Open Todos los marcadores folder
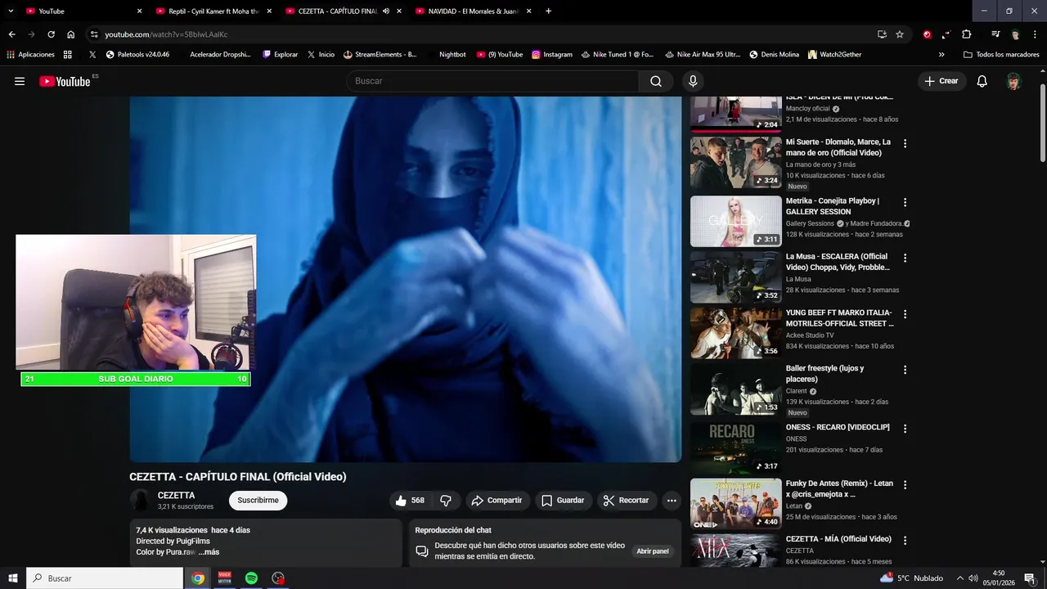The height and width of the screenshot is (589, 1047). (x=1001, y=55)
